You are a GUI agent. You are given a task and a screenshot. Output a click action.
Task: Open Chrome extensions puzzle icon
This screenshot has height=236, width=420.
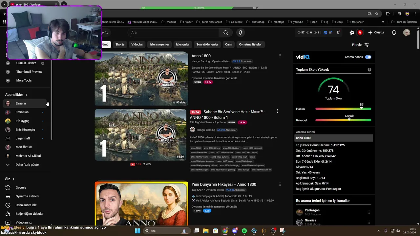tap(388, 14)
